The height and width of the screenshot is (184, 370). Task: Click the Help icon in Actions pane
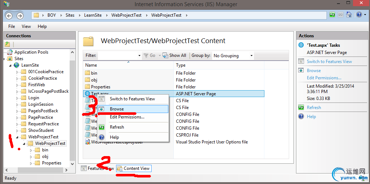(x=301, y=116)
